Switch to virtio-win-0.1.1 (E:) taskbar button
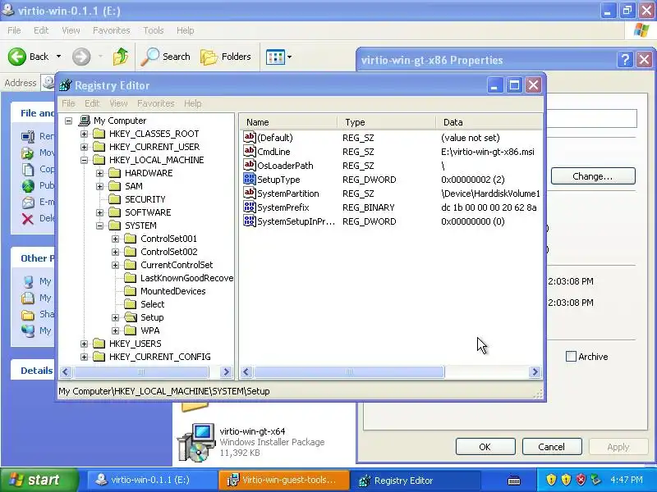The width and height of the screenshot is (657, 492). tap(151, 480)
